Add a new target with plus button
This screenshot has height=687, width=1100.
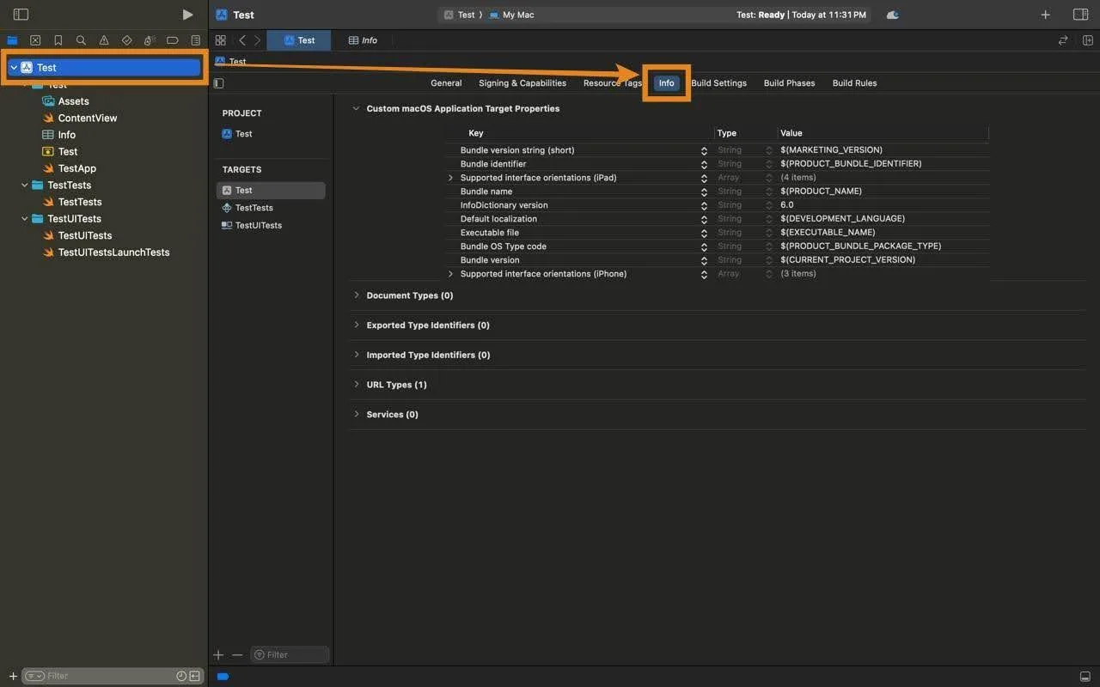pyautogui.click(x=218, y=654)
